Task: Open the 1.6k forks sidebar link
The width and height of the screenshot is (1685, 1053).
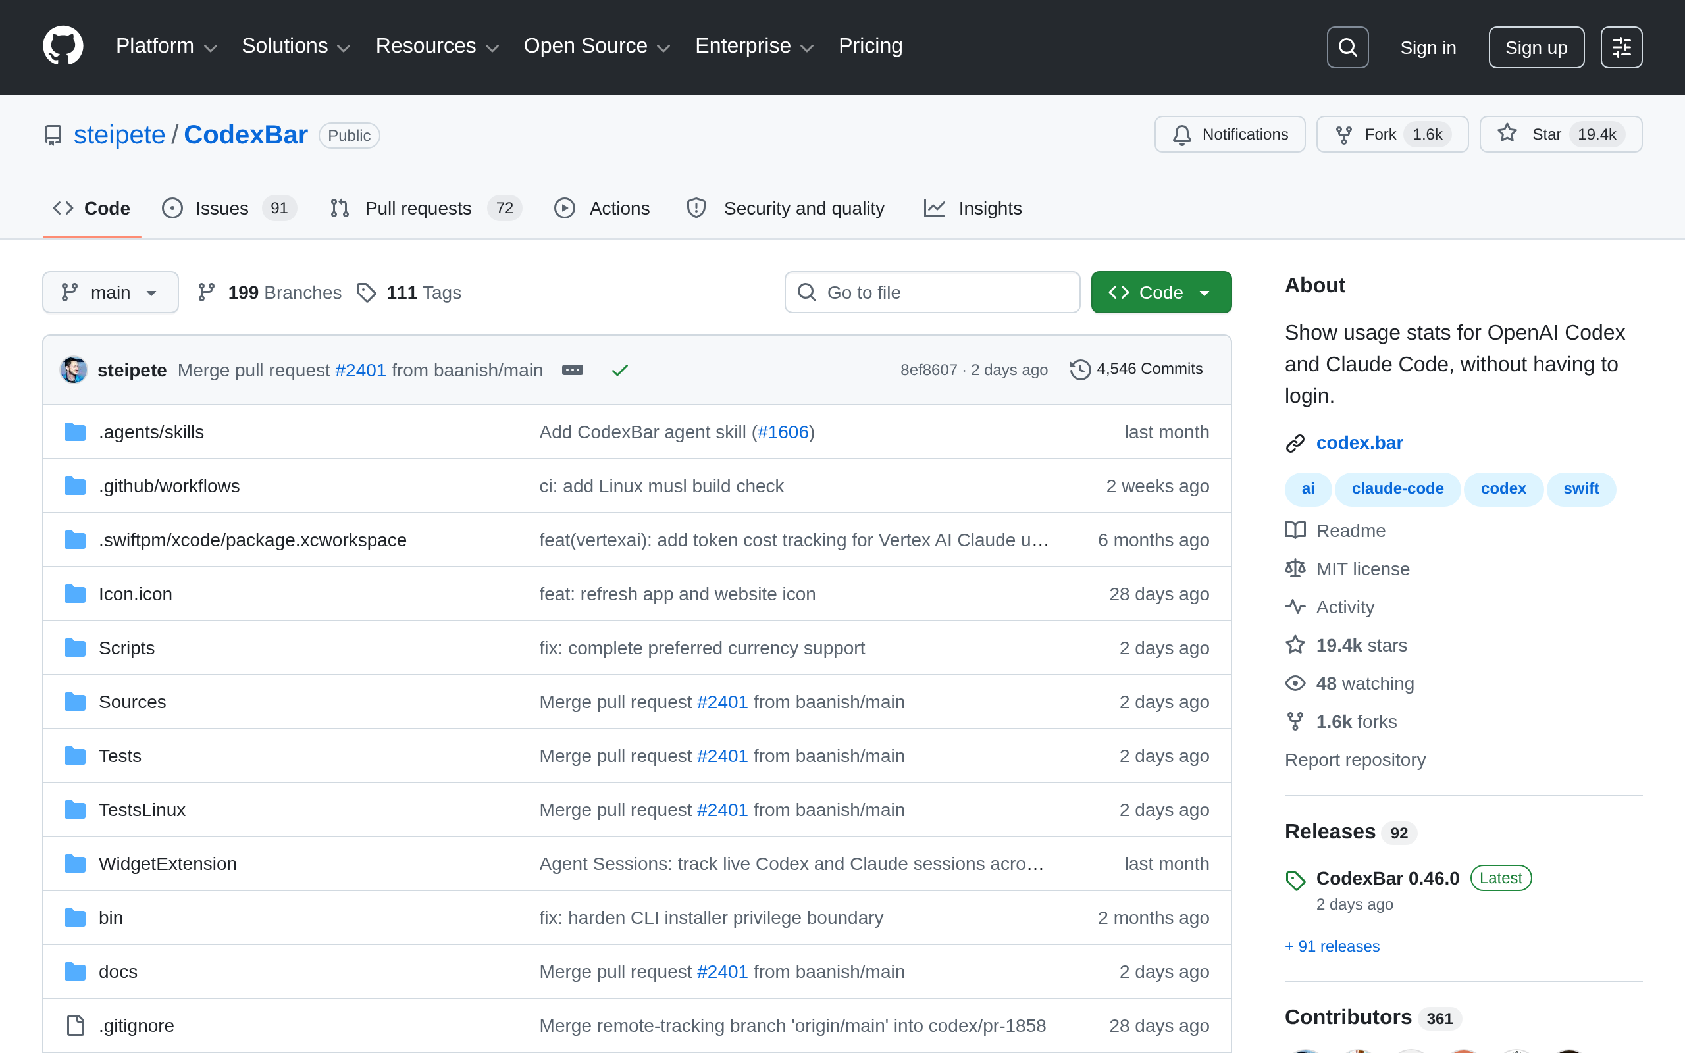Action: coord(1341,721)
